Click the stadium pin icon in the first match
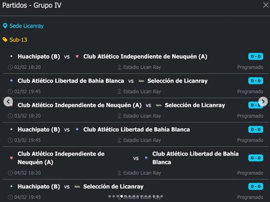This screenshot has height=202, width=270. [x=119, y=67]
